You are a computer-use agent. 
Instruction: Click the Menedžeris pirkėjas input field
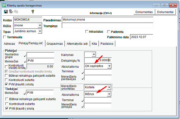point(97,106)
